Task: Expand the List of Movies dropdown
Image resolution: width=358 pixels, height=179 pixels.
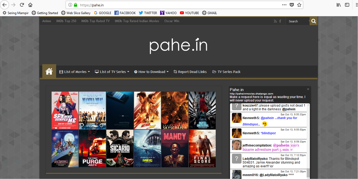Action: (74, 71)
